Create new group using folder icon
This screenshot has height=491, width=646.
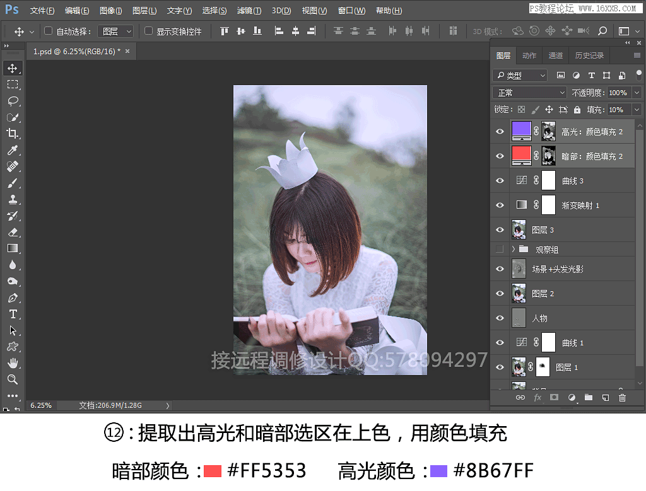[588, 398]
